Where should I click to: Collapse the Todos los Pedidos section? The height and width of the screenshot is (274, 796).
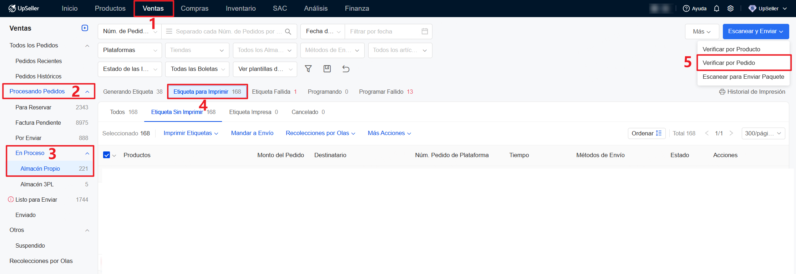[x=87, y=46]
